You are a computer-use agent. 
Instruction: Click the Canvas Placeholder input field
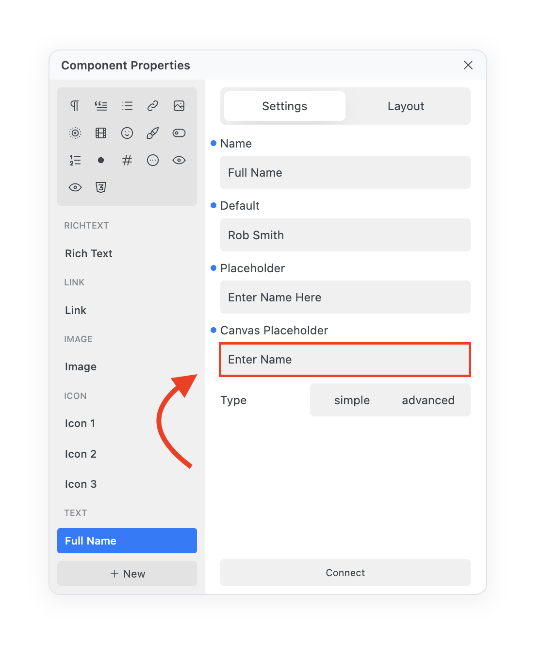[345, 360]
